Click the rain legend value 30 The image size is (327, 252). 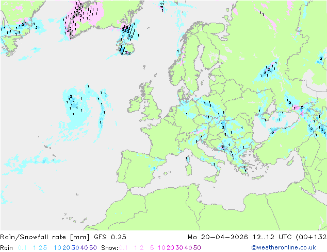pyautogui.click(x=75, y=248)
